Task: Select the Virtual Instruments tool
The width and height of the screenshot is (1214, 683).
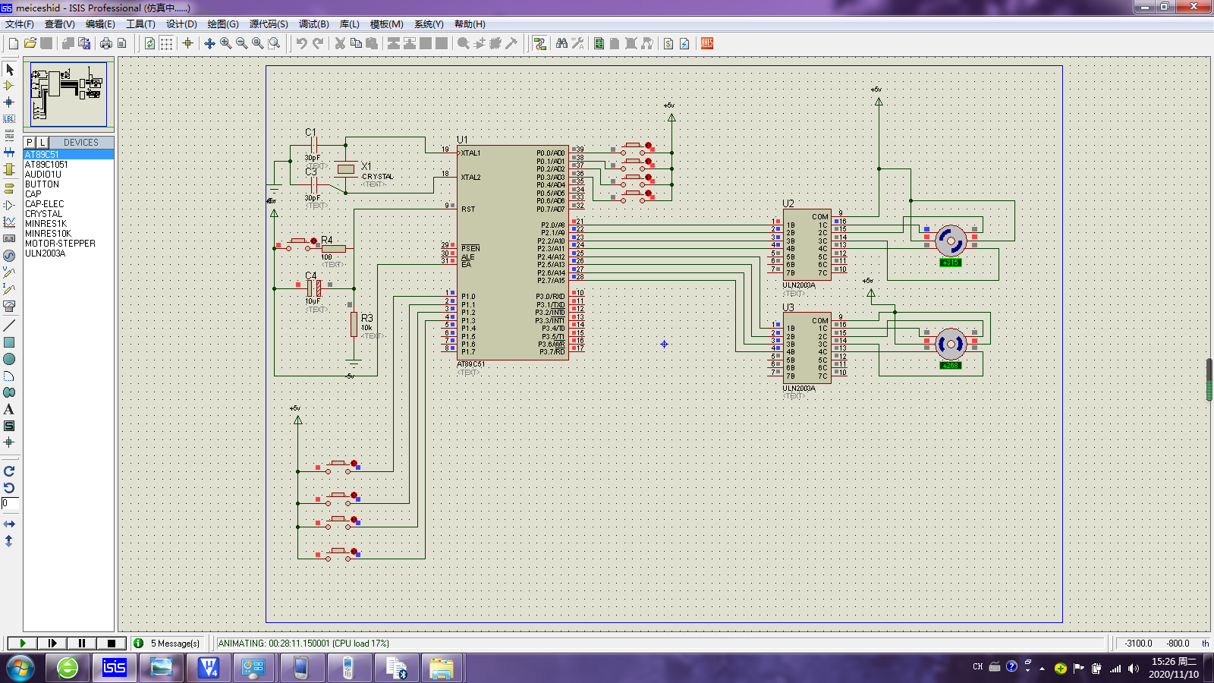Action: click(9, 306)
